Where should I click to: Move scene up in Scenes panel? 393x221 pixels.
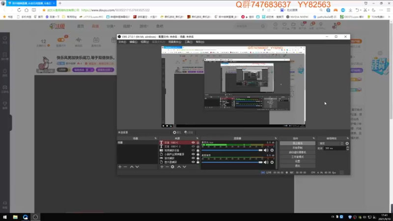point(132,167)
